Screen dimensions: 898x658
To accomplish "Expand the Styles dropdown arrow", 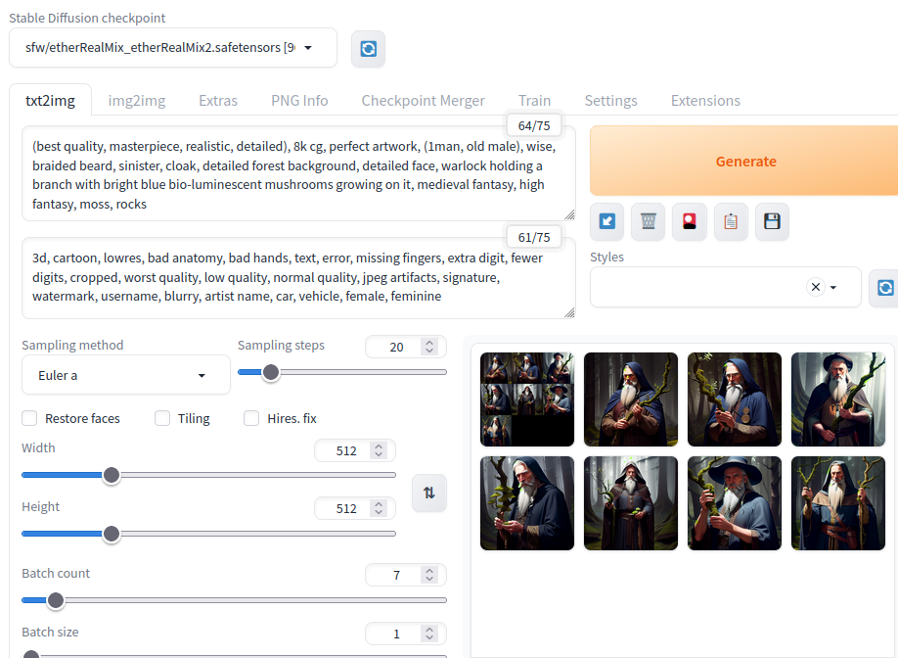I will tap(833, 287).
